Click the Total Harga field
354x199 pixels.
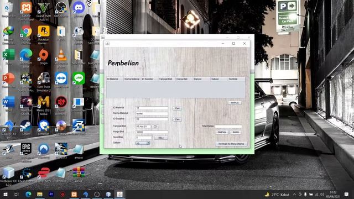[x=228, y=127]
